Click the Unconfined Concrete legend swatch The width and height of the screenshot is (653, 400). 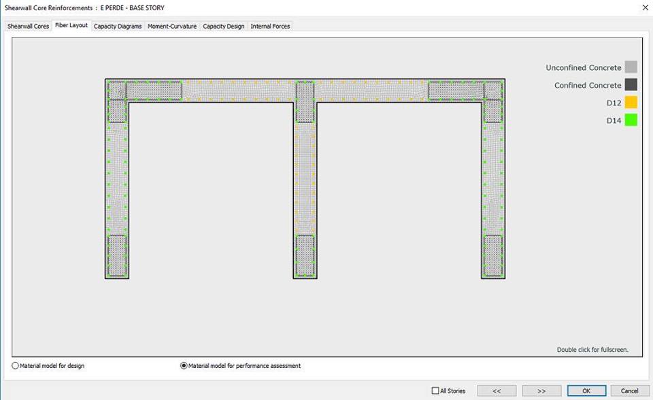coord(631,67)
